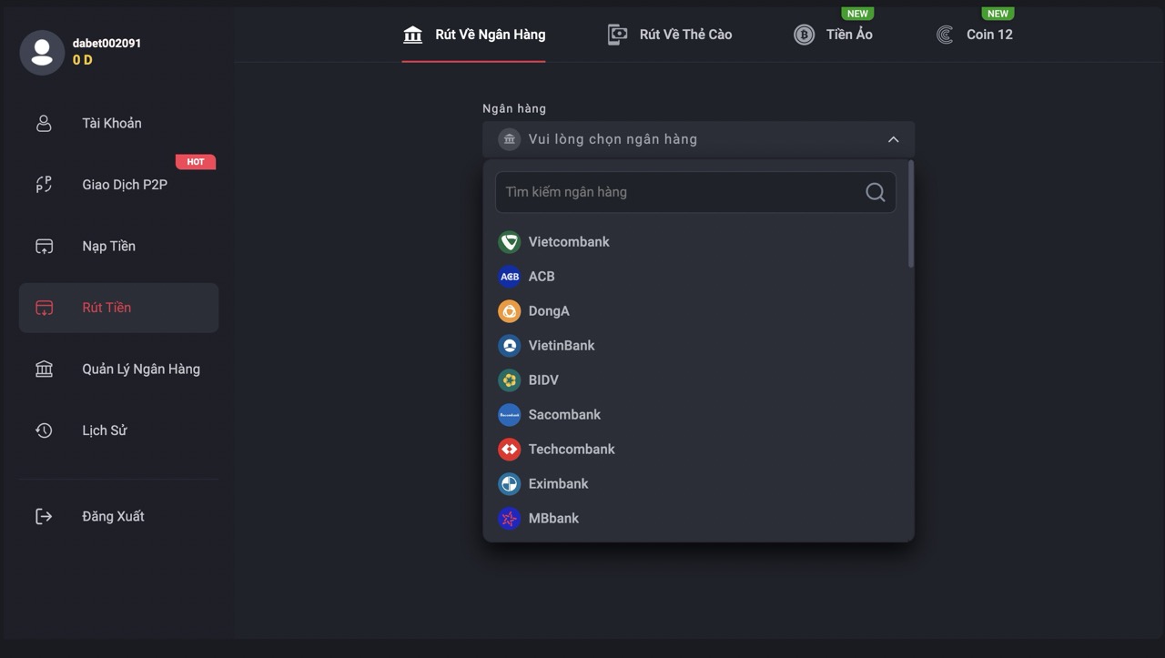Collapse the bank dropdown using the chevron
Screen dimensions: 1165x658
893,139
